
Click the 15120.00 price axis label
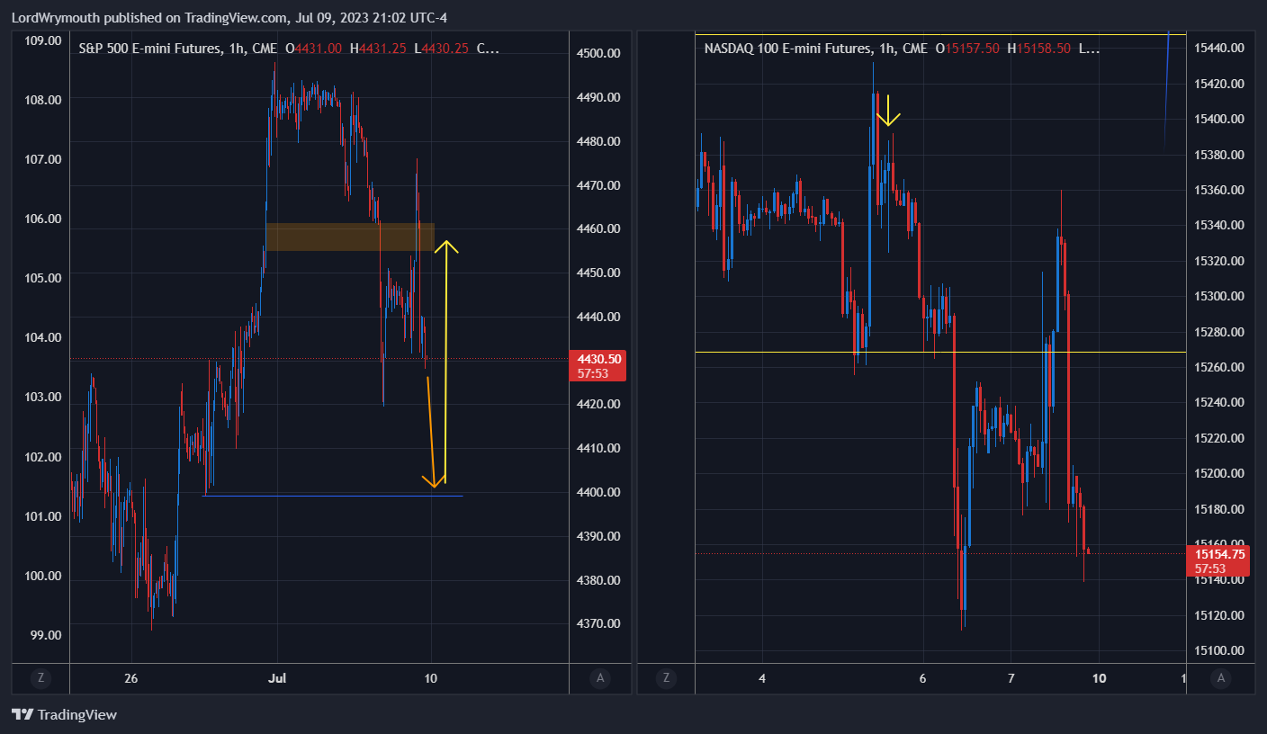[x=1218, y=615]
